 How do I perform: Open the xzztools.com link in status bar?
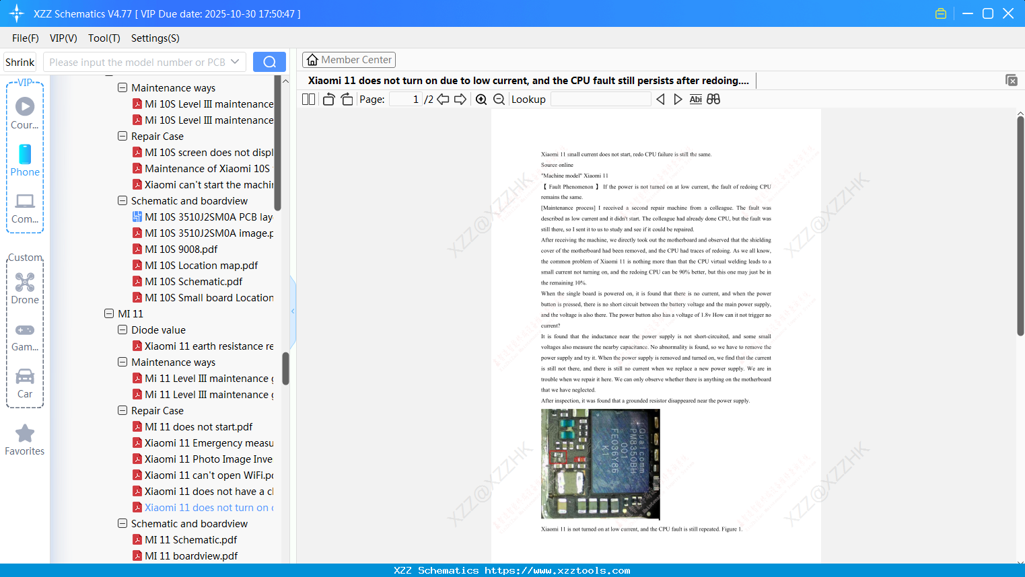pyautogui.click(x=557, y=570)
